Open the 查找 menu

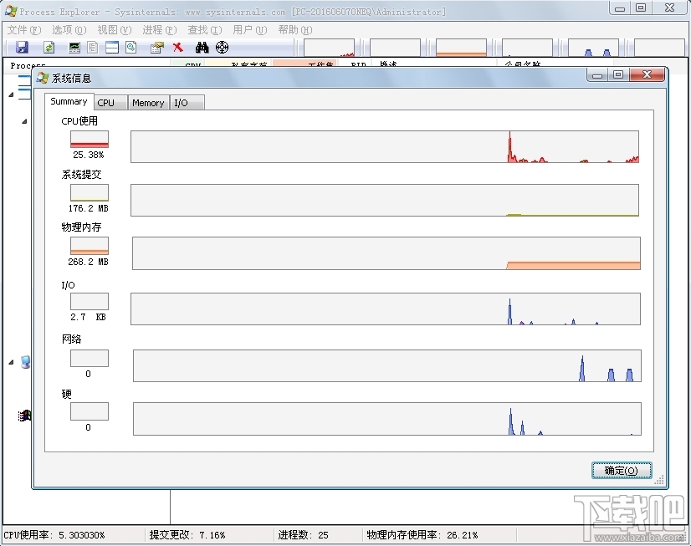click(x=202, y=29)
